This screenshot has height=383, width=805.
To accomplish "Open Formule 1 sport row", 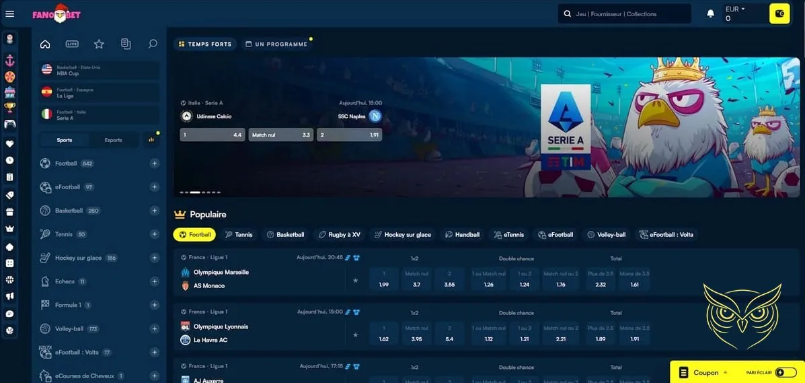I will point(99,306).
